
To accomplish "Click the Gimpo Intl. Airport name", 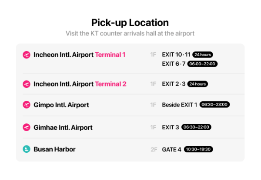I will [x=61, y=105].
